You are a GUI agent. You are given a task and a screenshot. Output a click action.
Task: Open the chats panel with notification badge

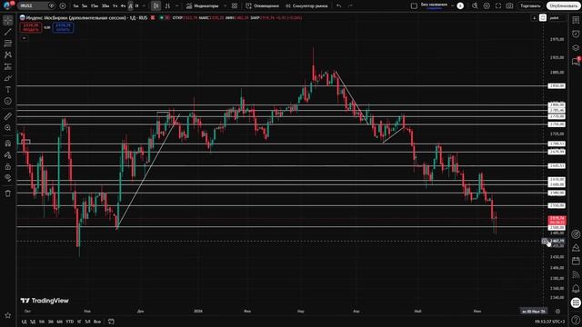[576, 61]
